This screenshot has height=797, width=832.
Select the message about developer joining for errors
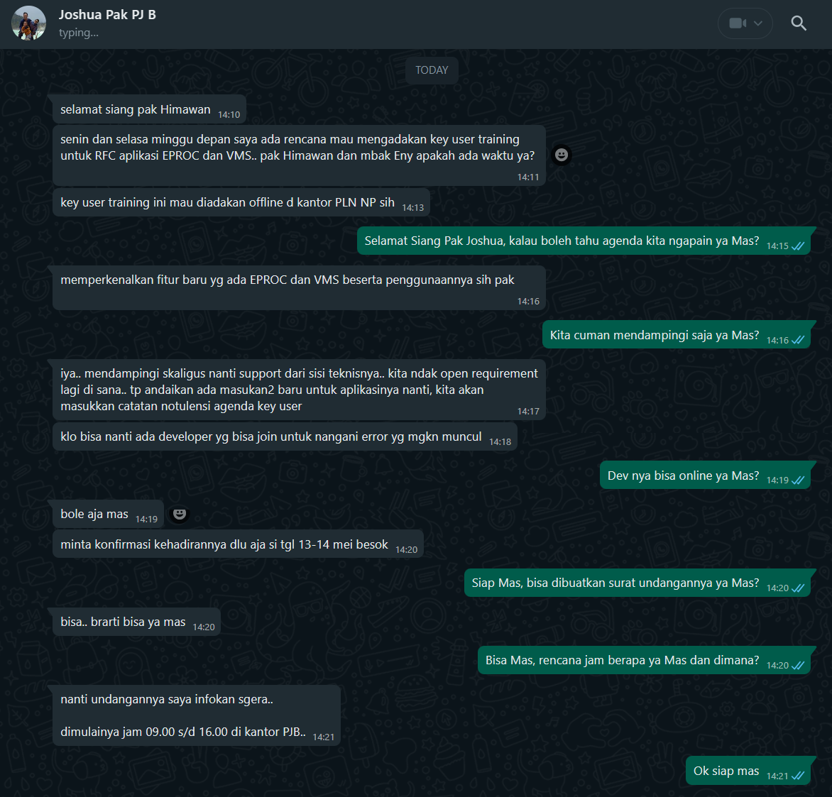(x=271, y=436)
